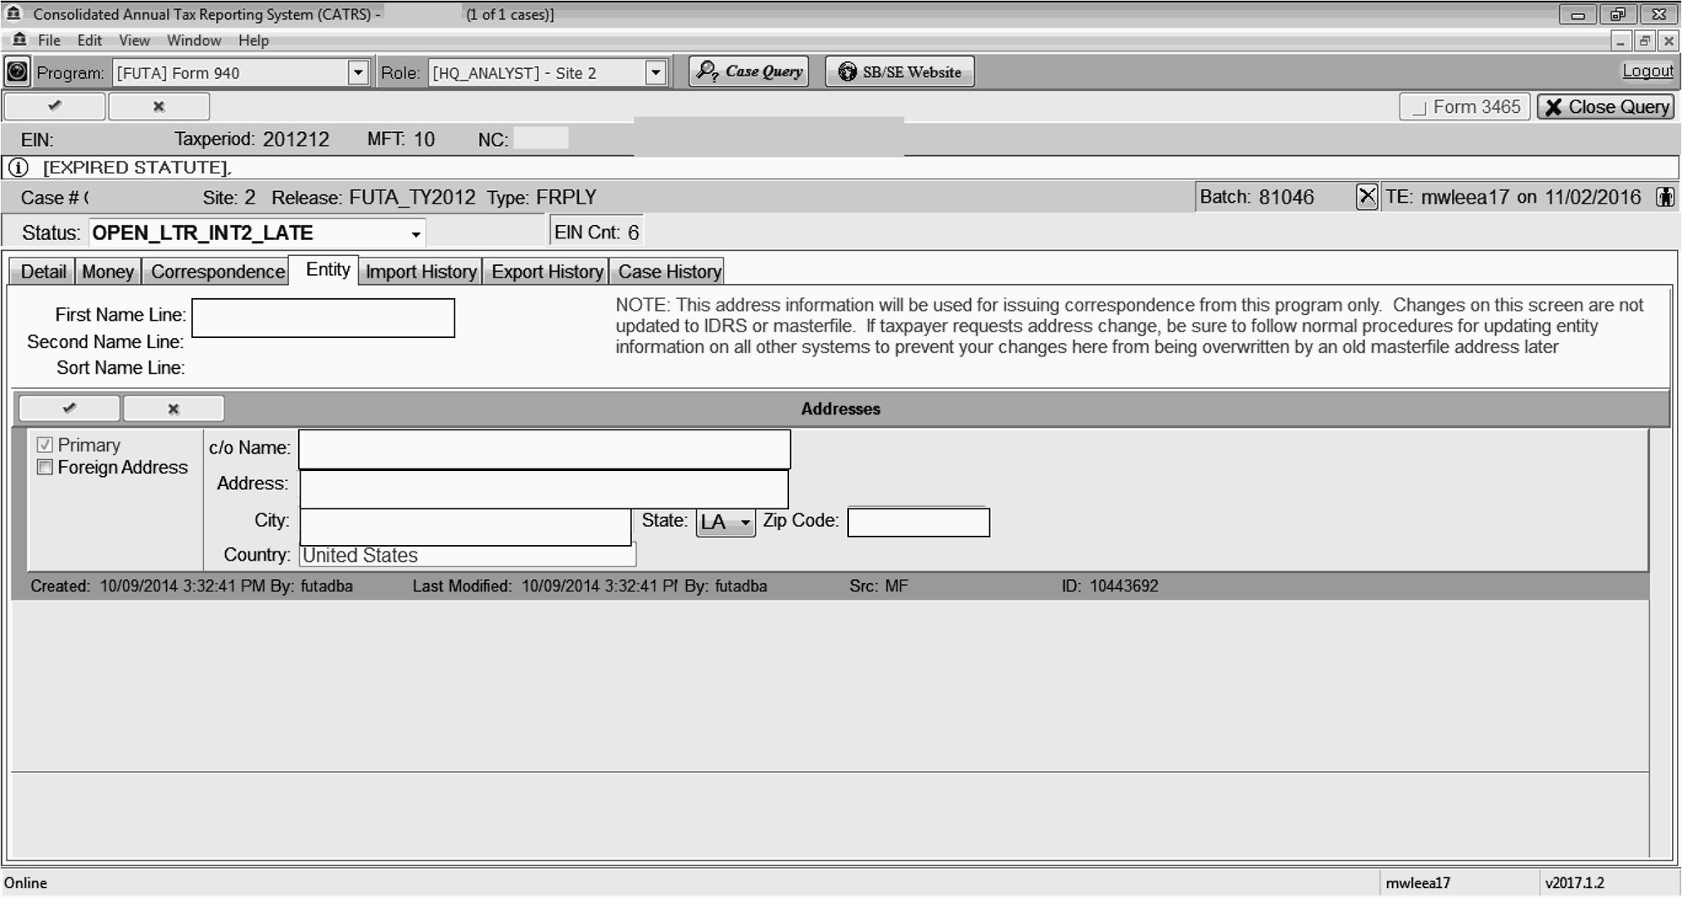Image resolution: width=1682 pixels, height=898 pixels.
Task: Click the person icon after TE date
Action: (x=1665, y=197)
